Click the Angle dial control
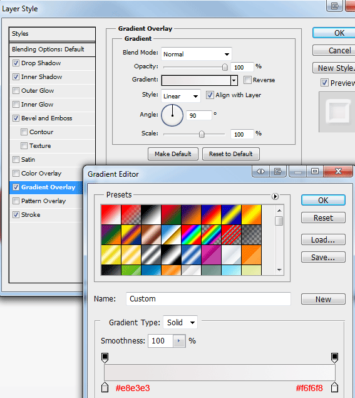This screenshot has height=398, width=355. 172,115
